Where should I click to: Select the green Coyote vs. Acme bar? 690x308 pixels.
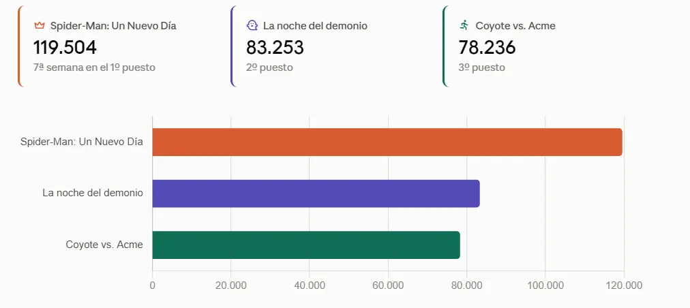(x=306, y=245)
